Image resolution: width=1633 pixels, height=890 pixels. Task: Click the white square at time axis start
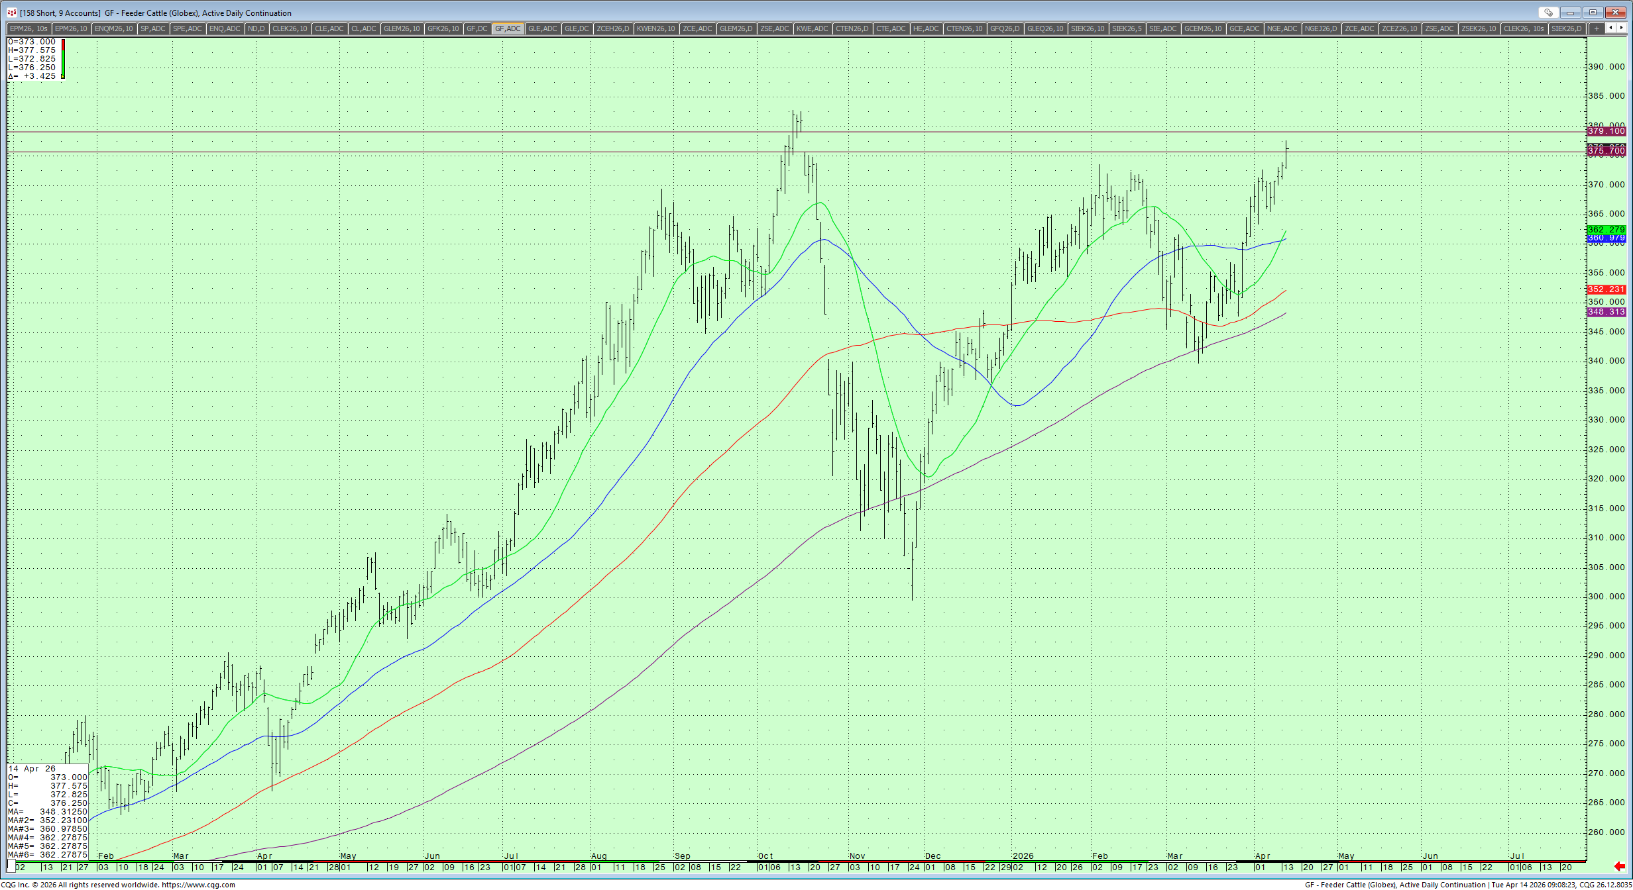[x=11, y=867]
